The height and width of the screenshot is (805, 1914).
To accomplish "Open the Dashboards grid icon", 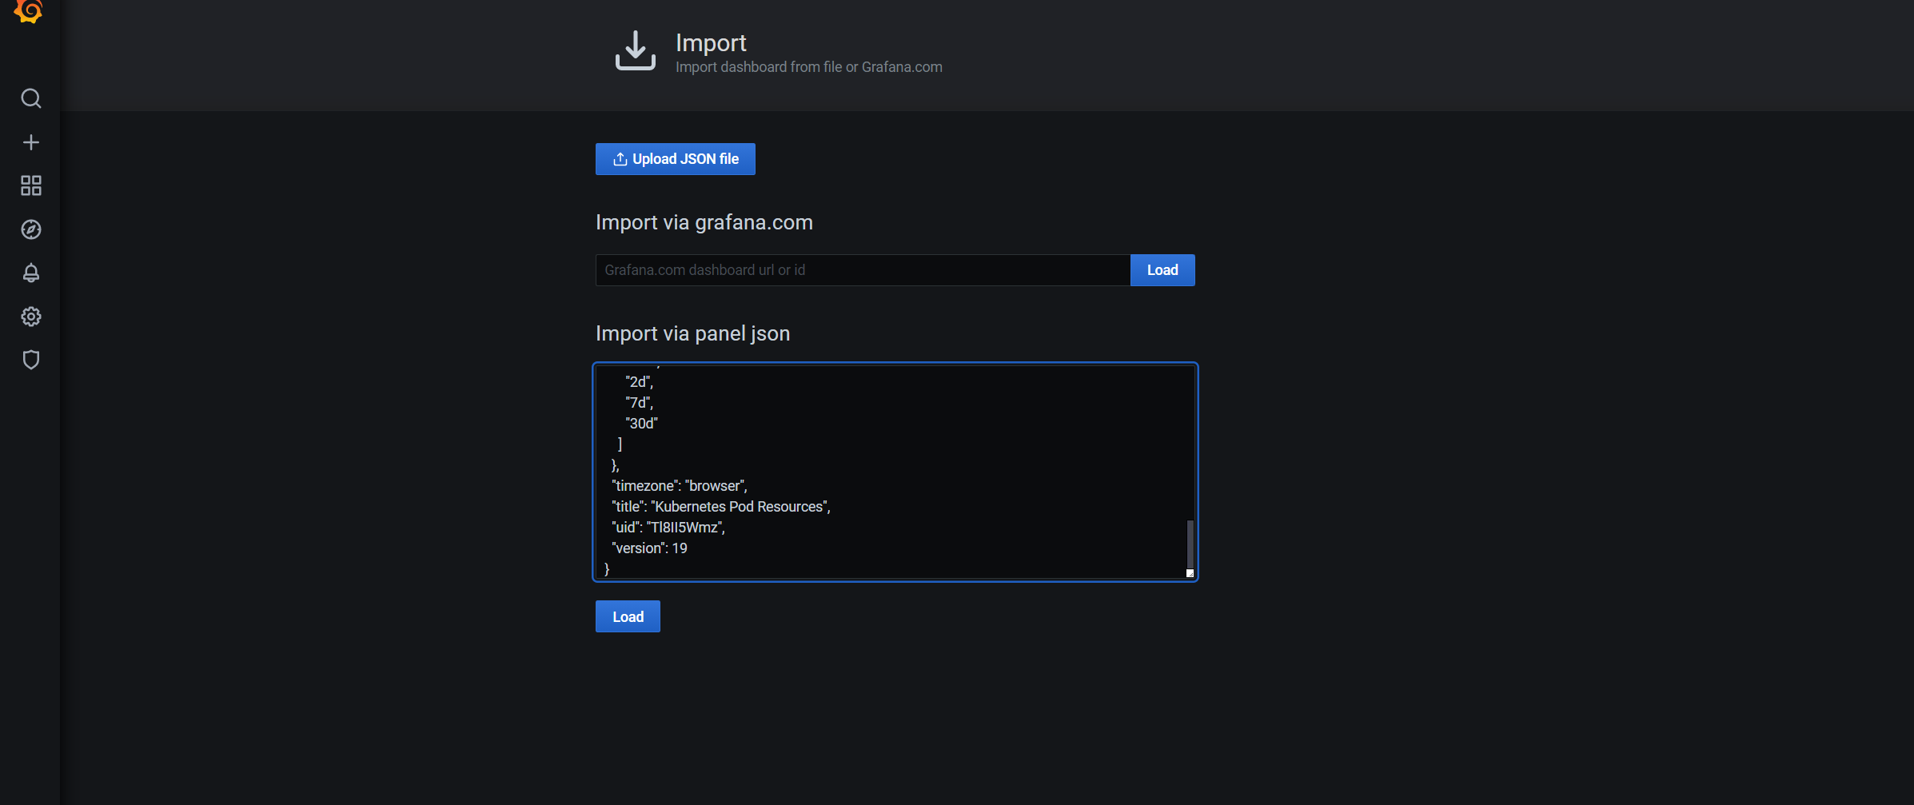I will pos(30,185).
